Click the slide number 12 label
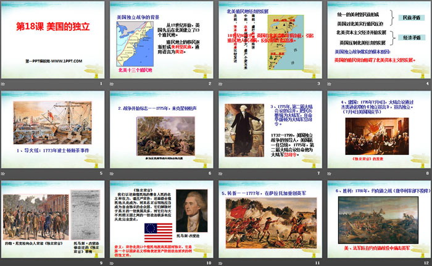Viewport: 432px width, 266px height. click(x=426, y=263)
